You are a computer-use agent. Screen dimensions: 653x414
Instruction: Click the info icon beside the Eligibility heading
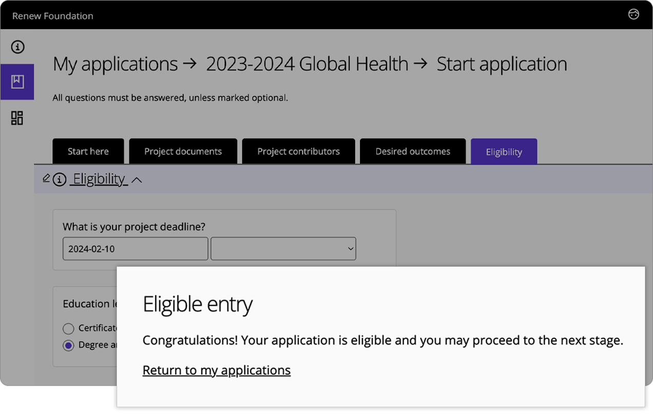pos(58,179)
